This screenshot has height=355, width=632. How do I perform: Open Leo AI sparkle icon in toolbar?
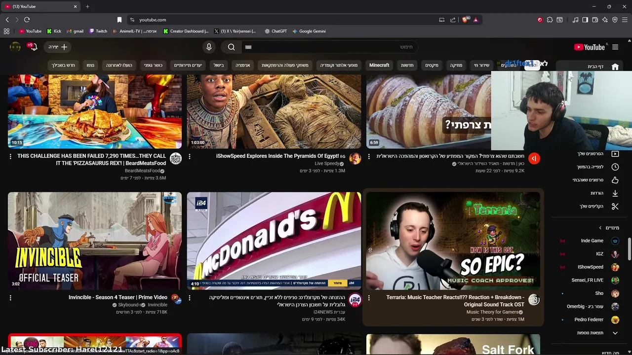605,20
